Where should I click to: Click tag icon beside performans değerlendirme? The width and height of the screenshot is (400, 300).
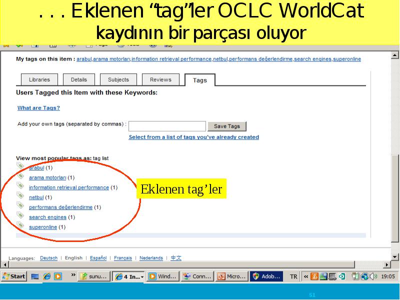pyautogui.click(x=20, y=205)
